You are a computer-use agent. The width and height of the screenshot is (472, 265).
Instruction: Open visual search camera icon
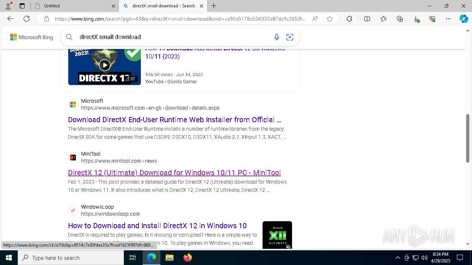tap(290, 37)
